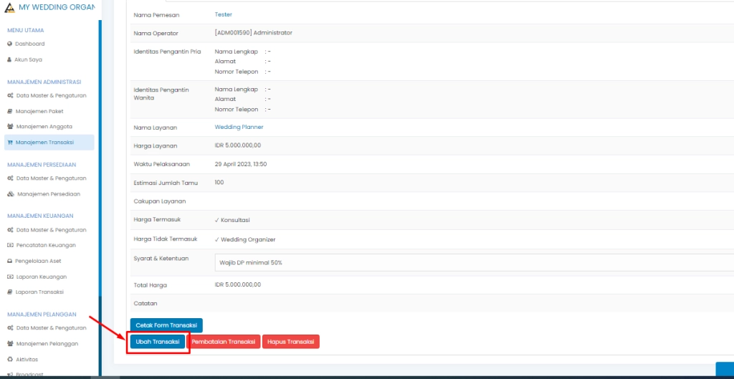Click the '✓ Wedding Organizer' entry

(x=245, y=239)
